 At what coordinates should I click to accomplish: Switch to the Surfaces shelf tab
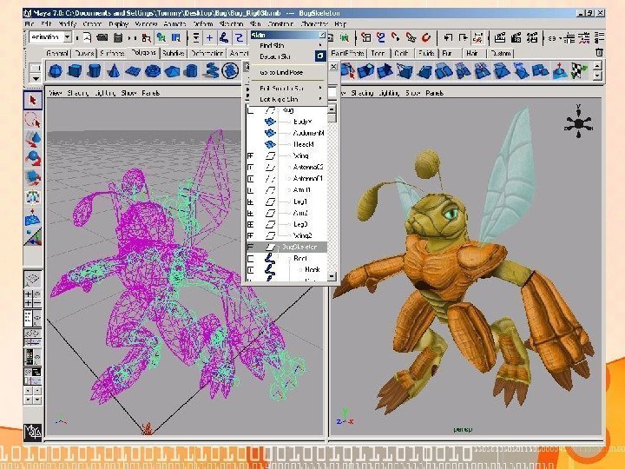[x=112, y=53]
